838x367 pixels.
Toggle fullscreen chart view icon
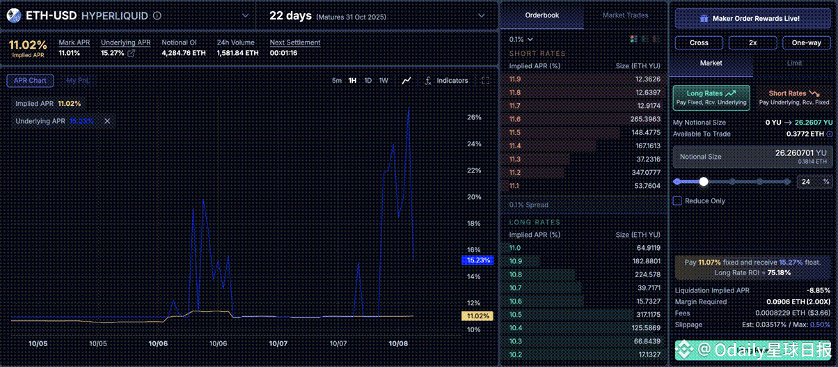point(486,81)
